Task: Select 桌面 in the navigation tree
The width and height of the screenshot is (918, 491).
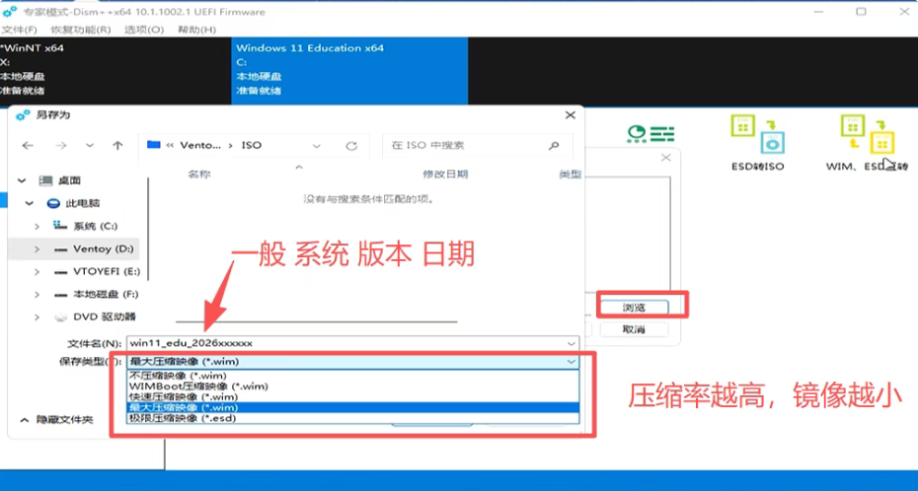Action: [70, 181]
